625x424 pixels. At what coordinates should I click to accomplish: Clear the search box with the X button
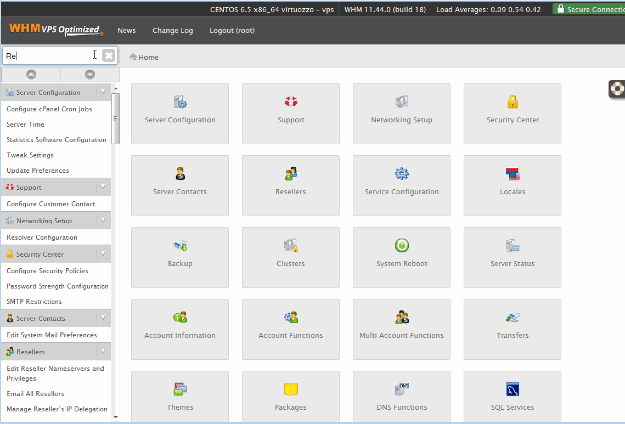pos(109,55)
